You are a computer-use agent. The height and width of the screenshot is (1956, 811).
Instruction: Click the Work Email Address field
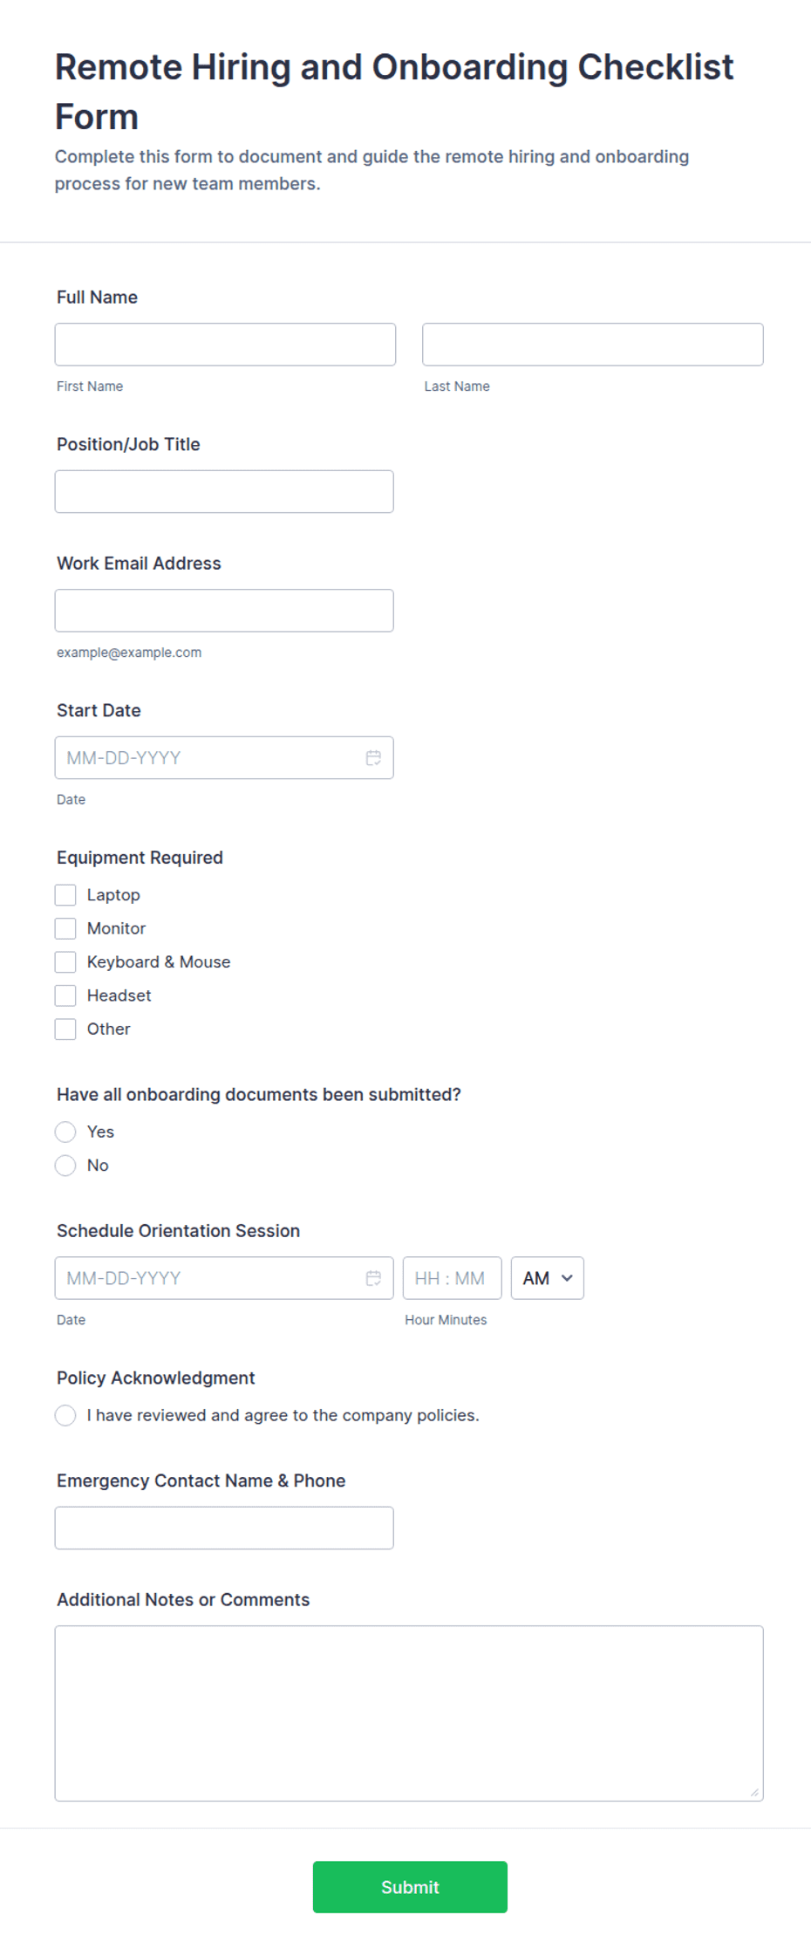coord(224,611)
